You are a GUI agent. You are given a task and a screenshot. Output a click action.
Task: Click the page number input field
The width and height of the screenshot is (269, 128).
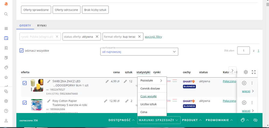click(243, 51)
